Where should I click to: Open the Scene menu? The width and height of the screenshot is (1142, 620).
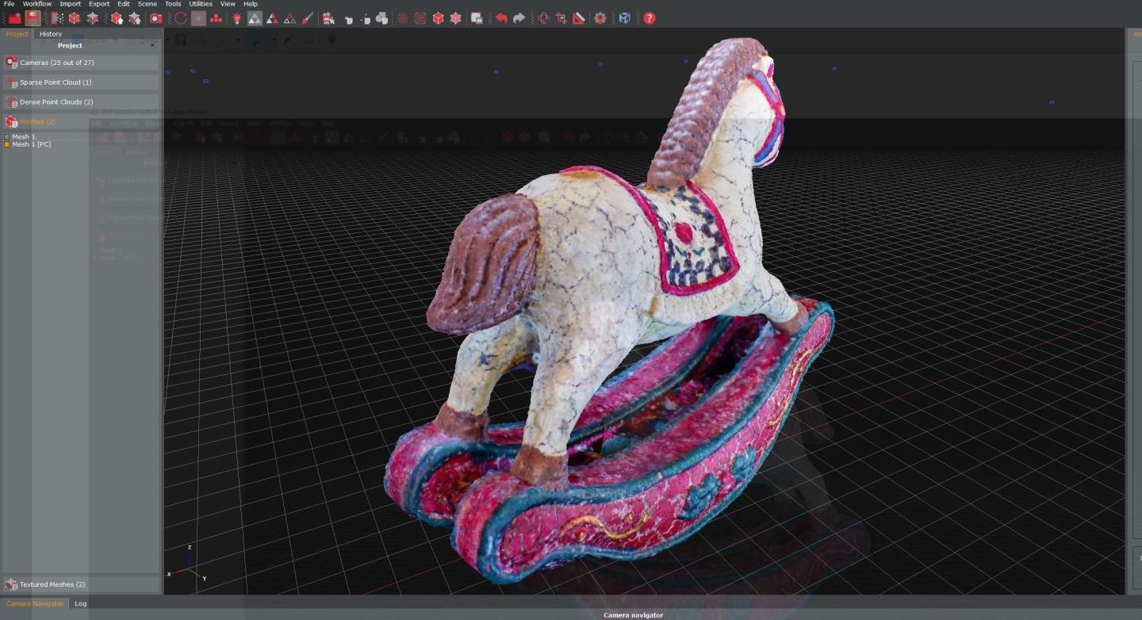[148, 4]
